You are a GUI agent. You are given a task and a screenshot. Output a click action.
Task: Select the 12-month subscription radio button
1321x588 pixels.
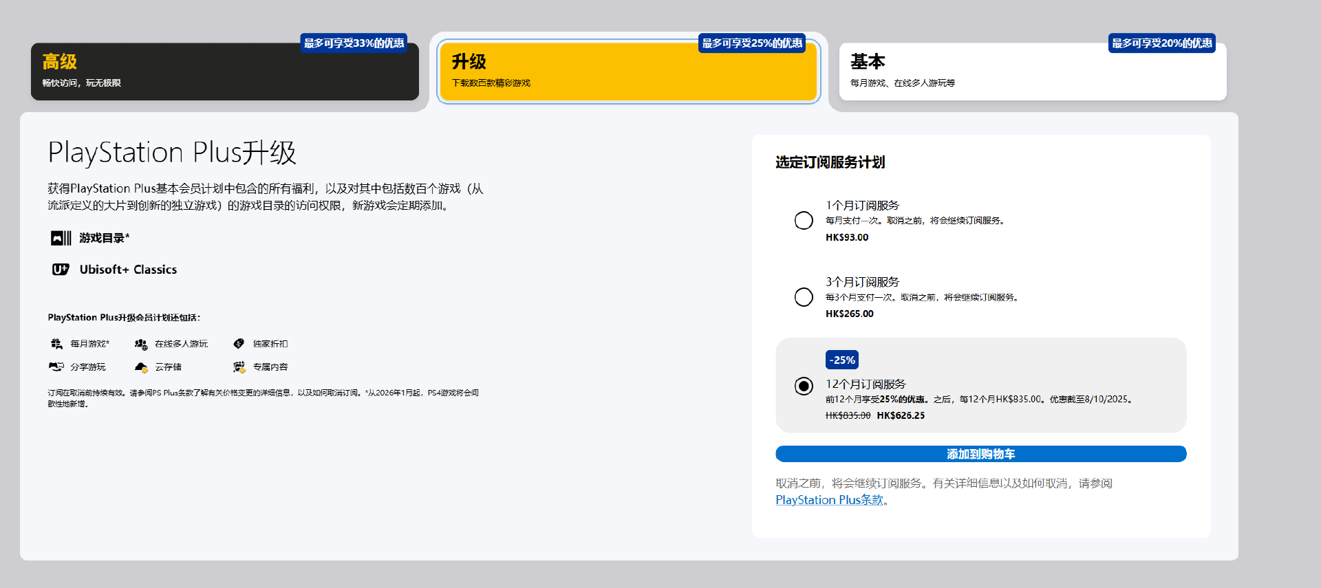point(804,386)
